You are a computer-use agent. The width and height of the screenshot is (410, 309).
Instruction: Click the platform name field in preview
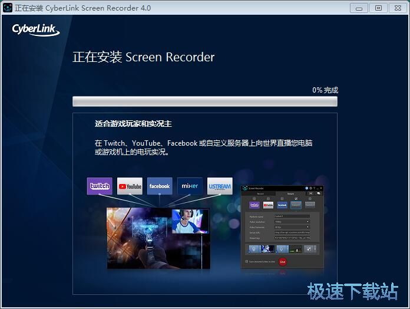pyautogui.click(x=292, y=216)
